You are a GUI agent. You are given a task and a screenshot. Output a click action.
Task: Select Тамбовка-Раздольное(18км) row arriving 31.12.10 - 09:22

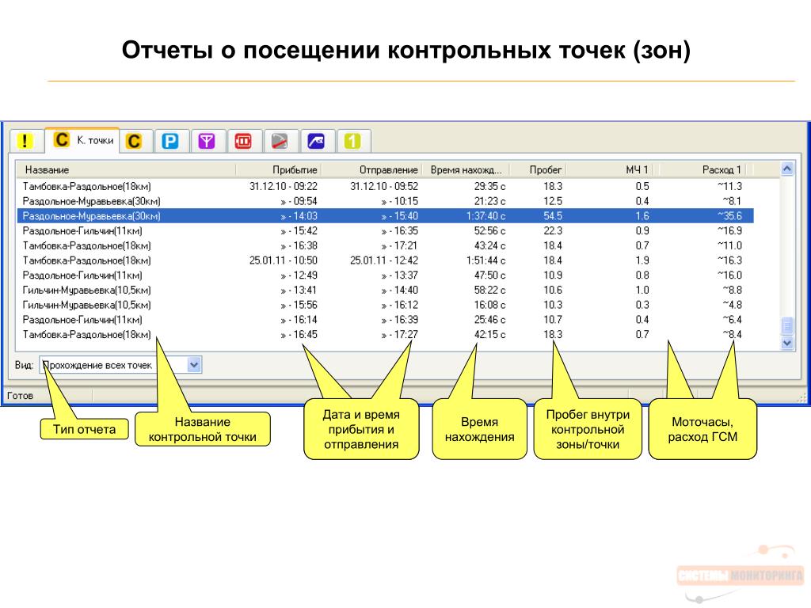[386, 186]
